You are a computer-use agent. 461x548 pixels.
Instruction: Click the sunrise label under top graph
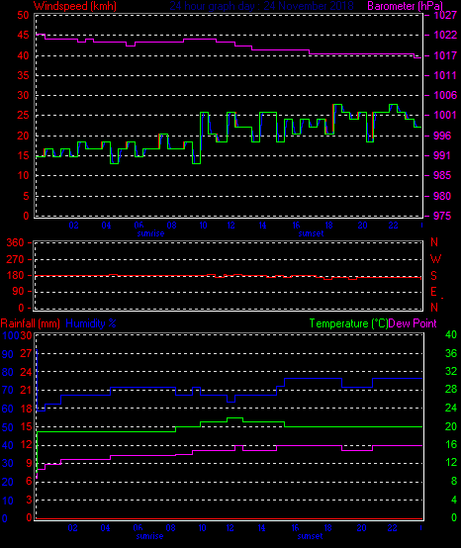click(x=150, y=233)
